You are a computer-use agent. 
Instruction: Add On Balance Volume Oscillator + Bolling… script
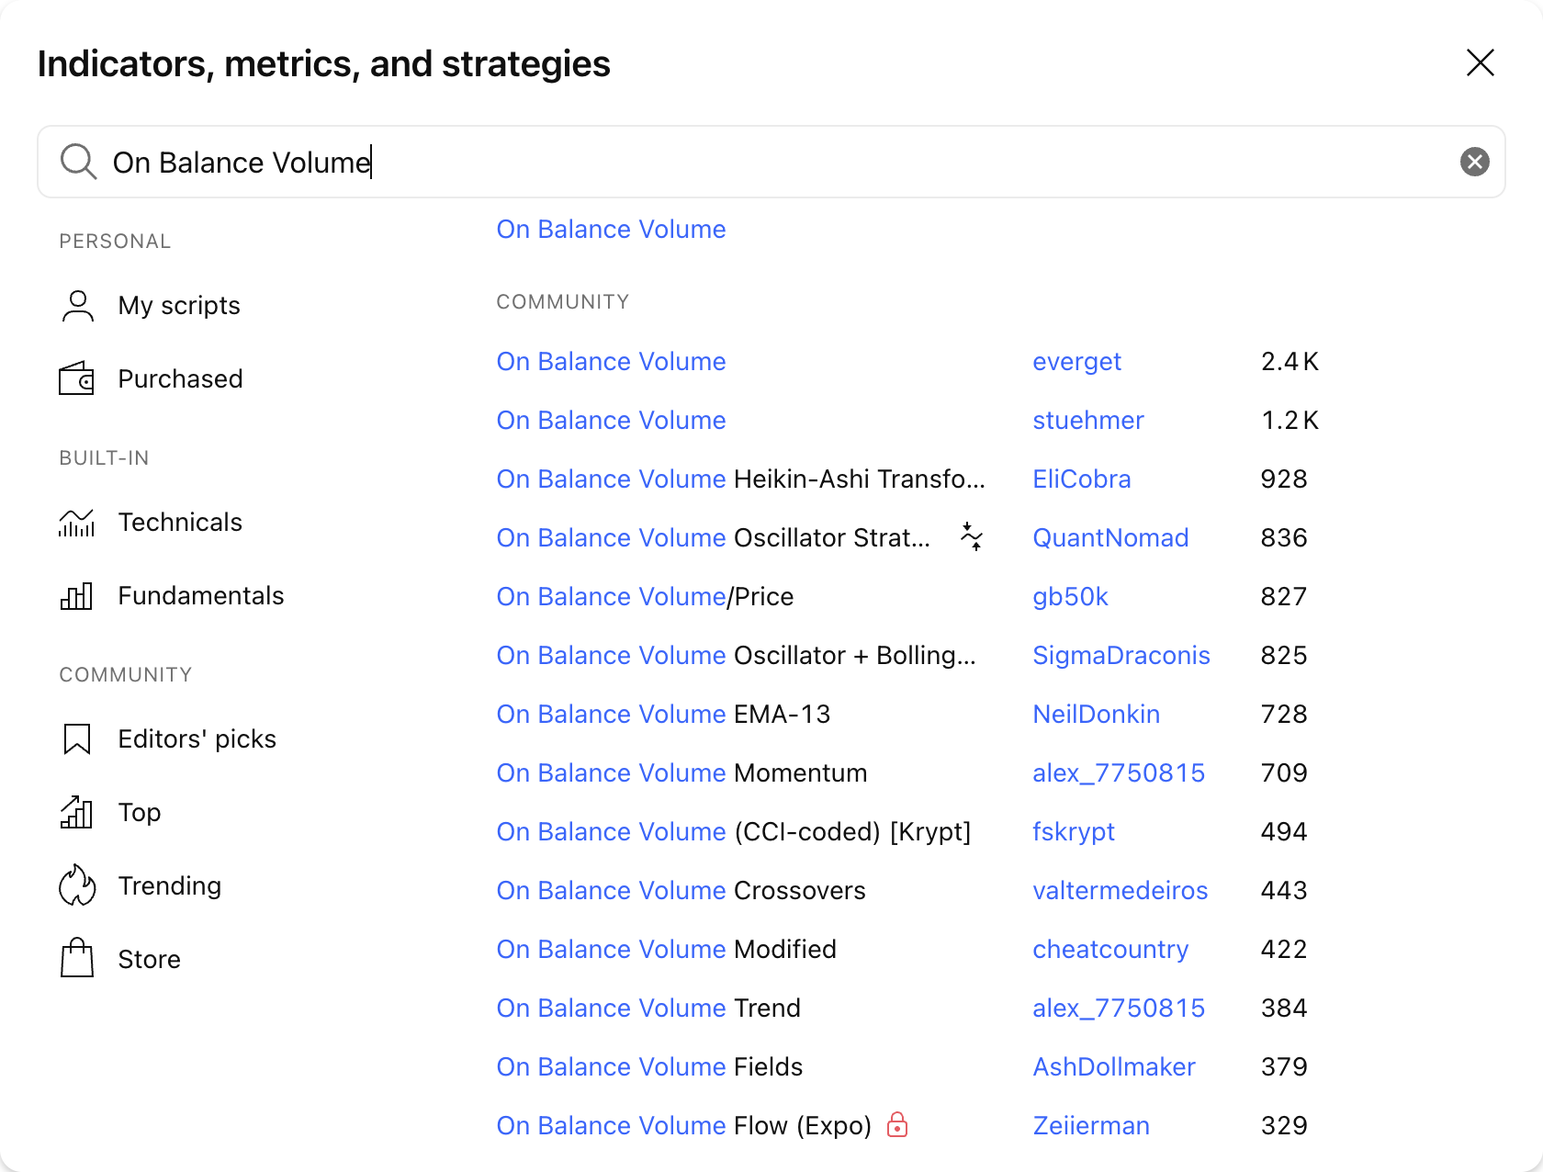click(737, 655)
